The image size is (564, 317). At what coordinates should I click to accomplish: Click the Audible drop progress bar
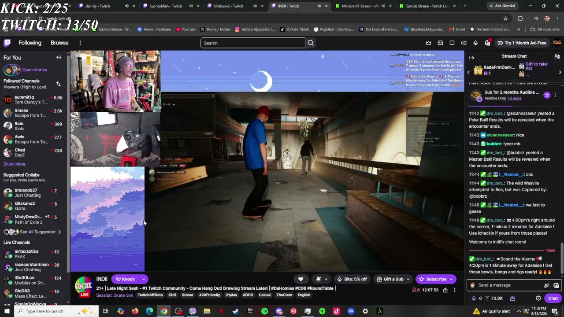[x=515, y=106]
